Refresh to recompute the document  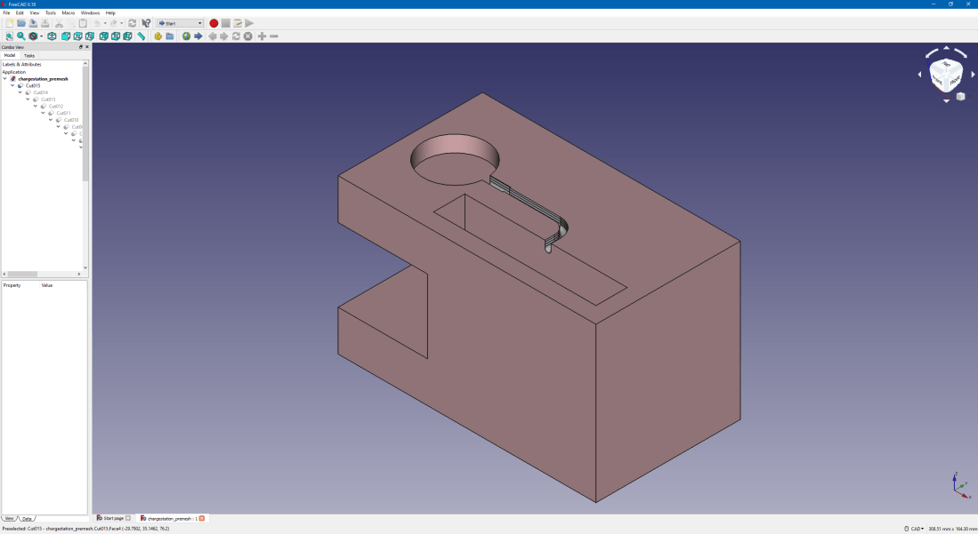pyautogui.click(x=133, y=23)
